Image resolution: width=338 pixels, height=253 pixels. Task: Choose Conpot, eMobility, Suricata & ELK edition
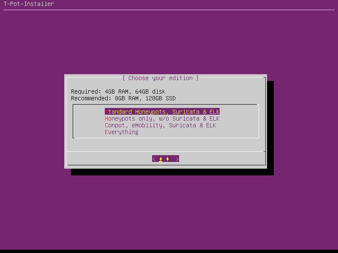tap(161, 125)
